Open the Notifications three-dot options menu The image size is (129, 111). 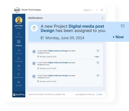pyautogui.click(x=103, y=18)
